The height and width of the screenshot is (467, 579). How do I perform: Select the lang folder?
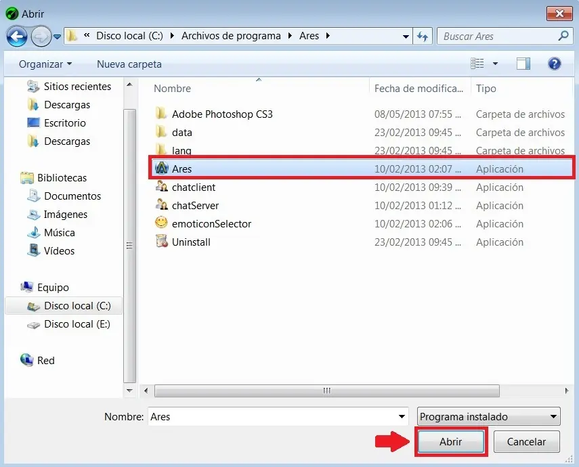[x=181, y=150]
